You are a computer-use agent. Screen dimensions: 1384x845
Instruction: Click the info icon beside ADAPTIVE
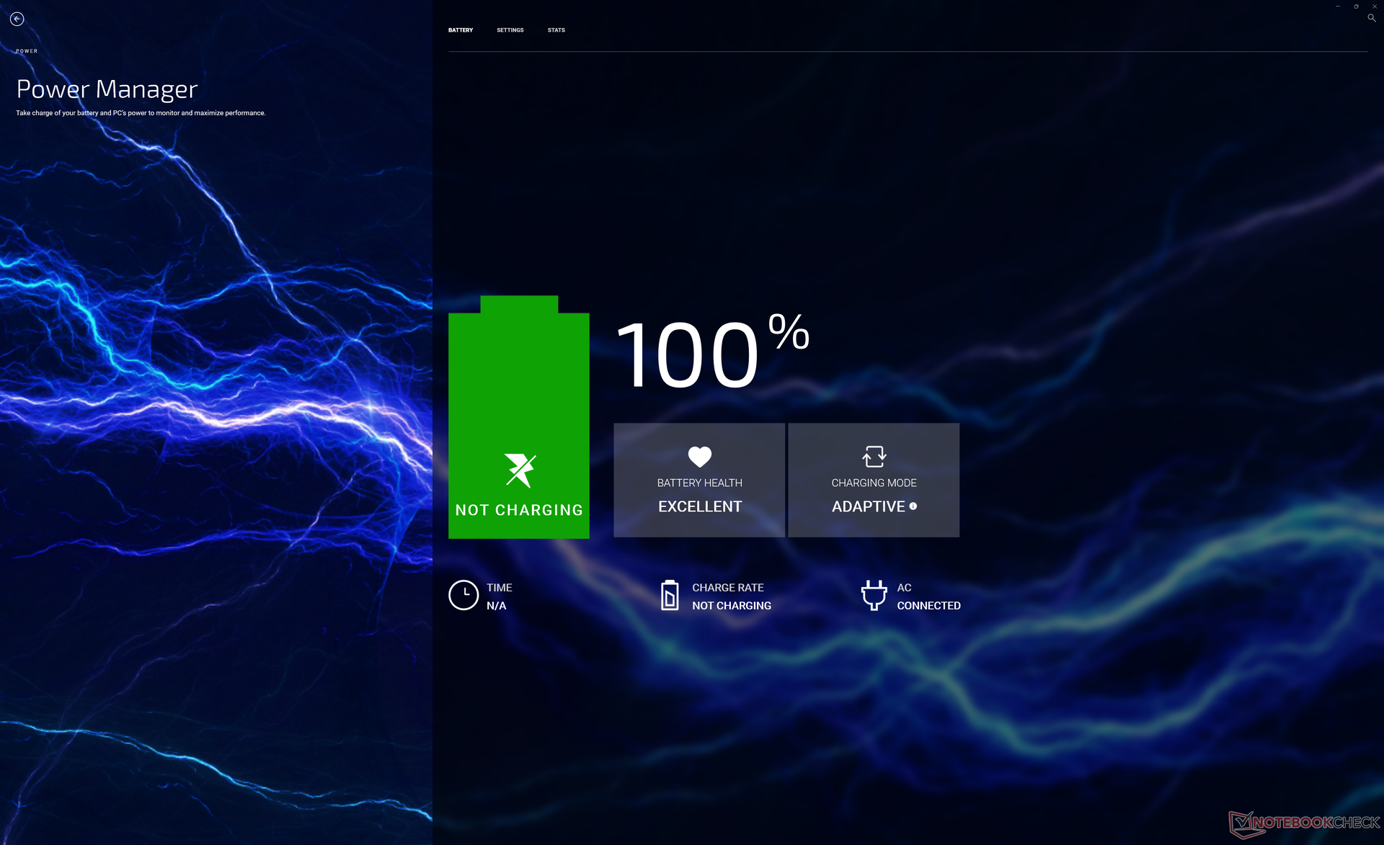tap(913, 506)
